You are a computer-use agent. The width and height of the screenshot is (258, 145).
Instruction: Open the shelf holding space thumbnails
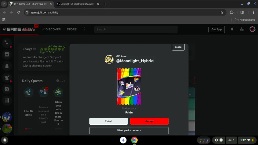click(x=204, y=140)
